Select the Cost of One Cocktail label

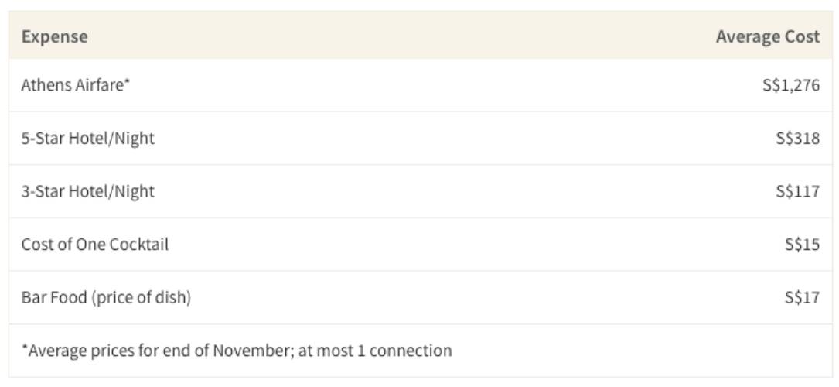(94, 245)
